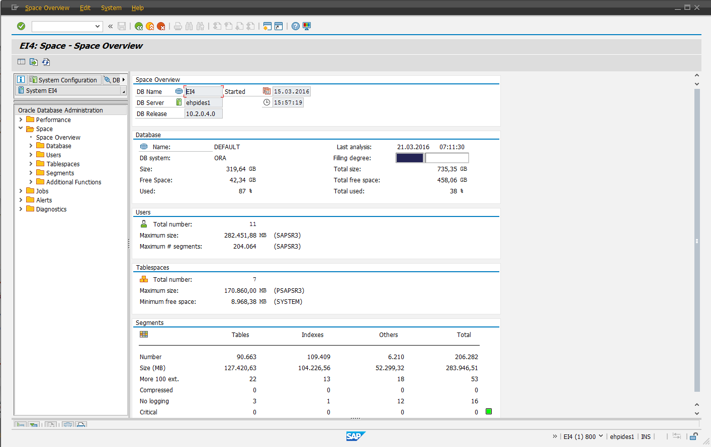This screenshot has height=447, width=711.
Task: Open the System menu
Action: tap(111, 8)
